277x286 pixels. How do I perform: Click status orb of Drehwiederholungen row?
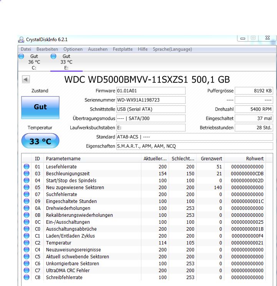click(x=27, y=208)
